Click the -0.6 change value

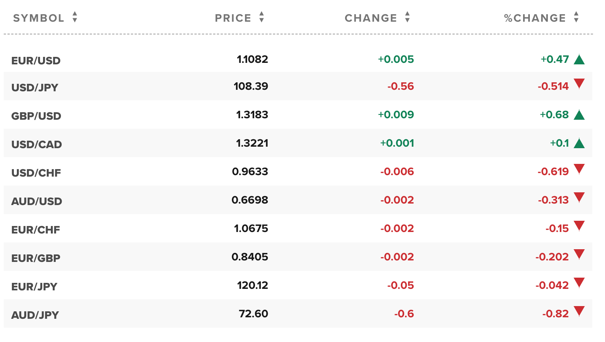tap(404, 314)
